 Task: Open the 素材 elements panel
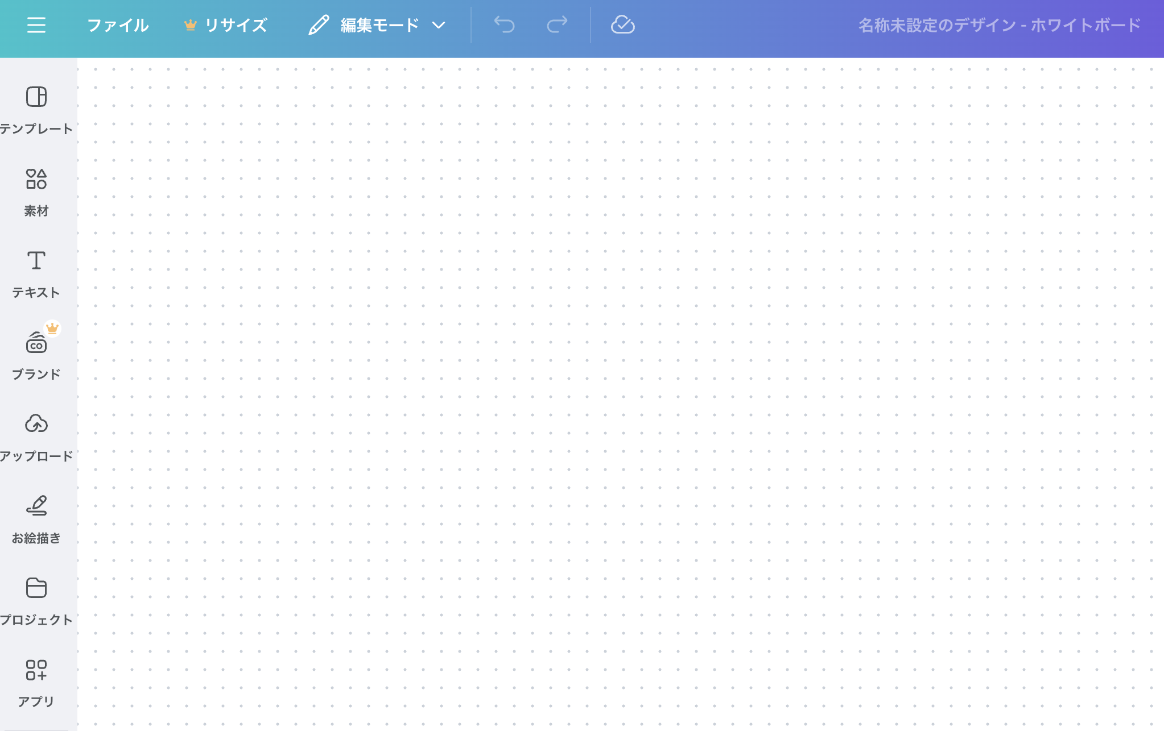coord(36,192)
